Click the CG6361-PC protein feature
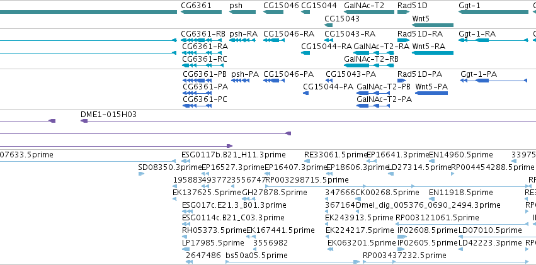 tap(197, 106)
